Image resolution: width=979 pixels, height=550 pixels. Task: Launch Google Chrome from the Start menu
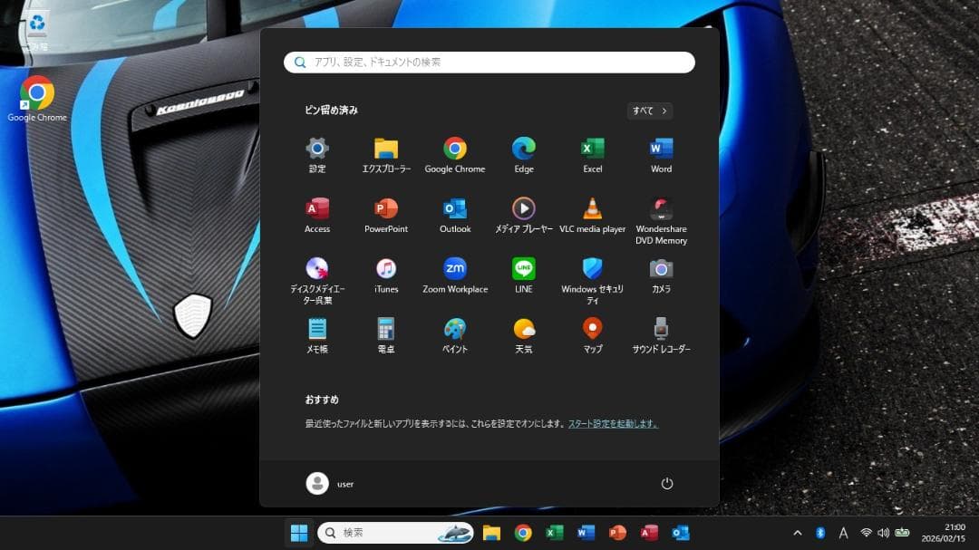(454, 156)
